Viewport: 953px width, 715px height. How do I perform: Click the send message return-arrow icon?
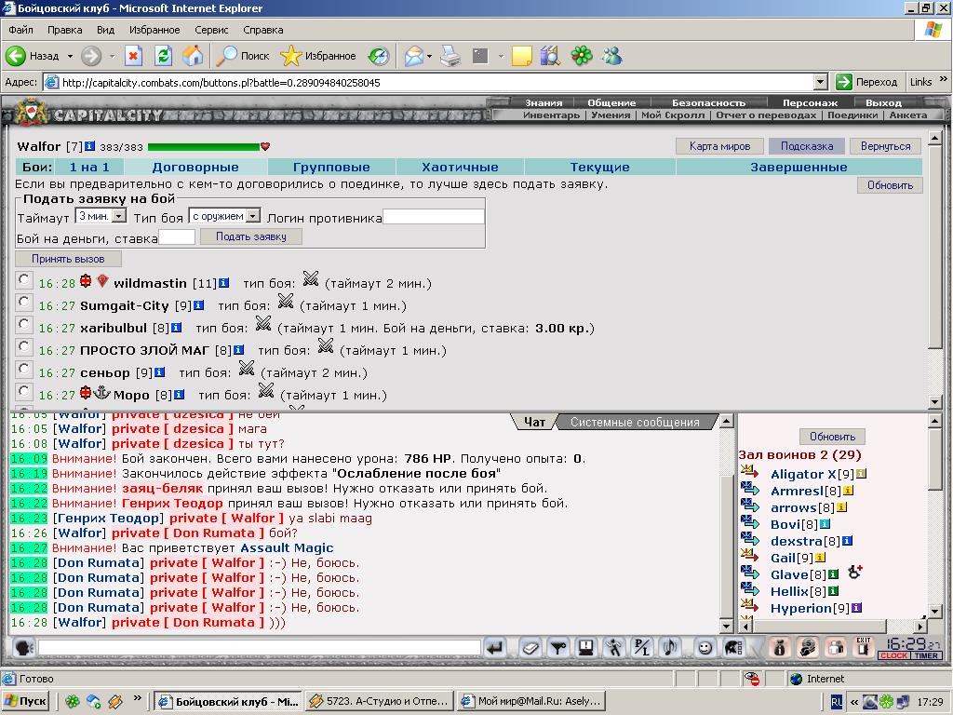point(495,648)
